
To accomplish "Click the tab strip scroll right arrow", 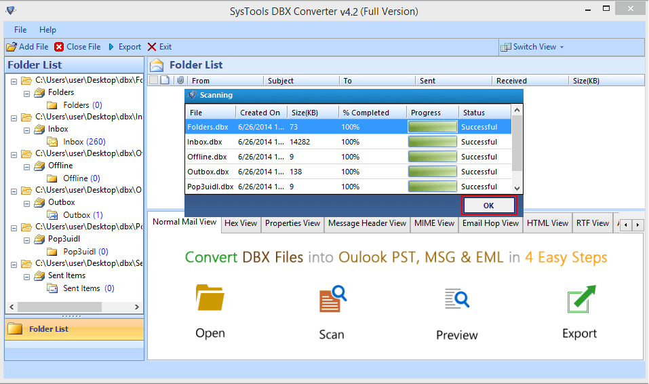I will (x=638, y=225).
